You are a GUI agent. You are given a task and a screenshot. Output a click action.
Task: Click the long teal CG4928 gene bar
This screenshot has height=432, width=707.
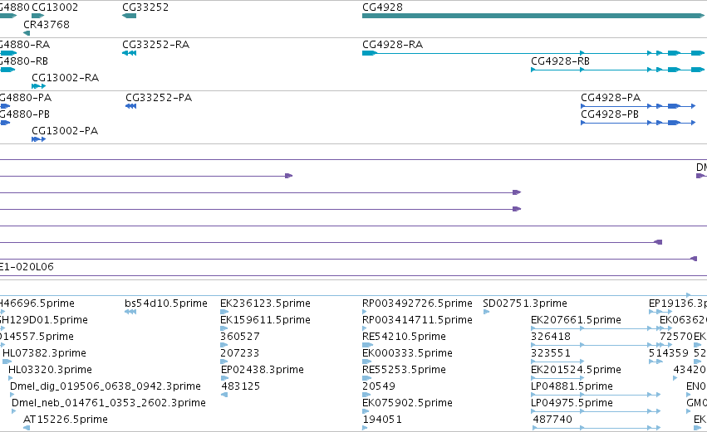click(x=533, y=17)
